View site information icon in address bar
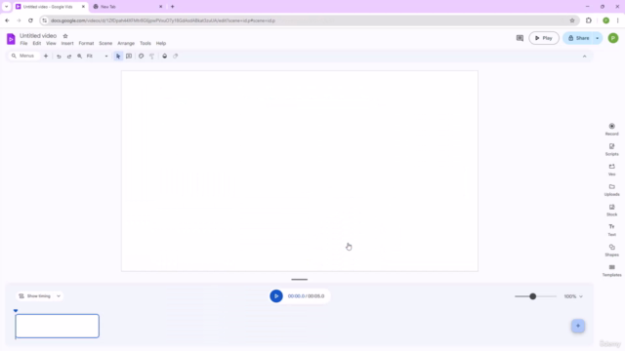Viewport: 625px width, 351px height. 45,20
